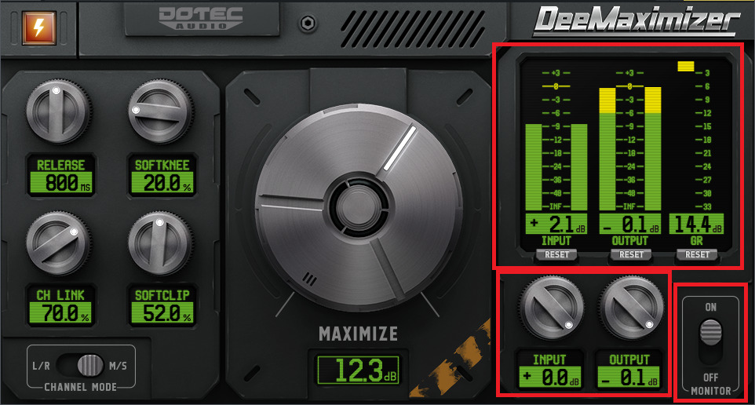Click the M/S label
The image size is (755, 405).
click(x=118, y=366)
